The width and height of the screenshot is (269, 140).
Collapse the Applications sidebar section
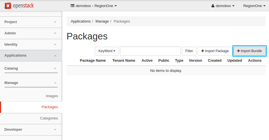click(31, 55)
